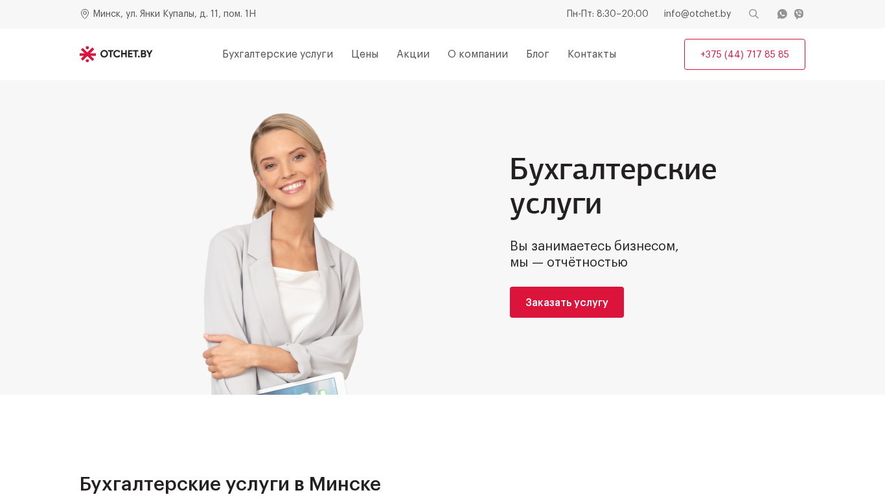
Task: Open Бухгалтерские услуги menu
Action: coord(277,54)
